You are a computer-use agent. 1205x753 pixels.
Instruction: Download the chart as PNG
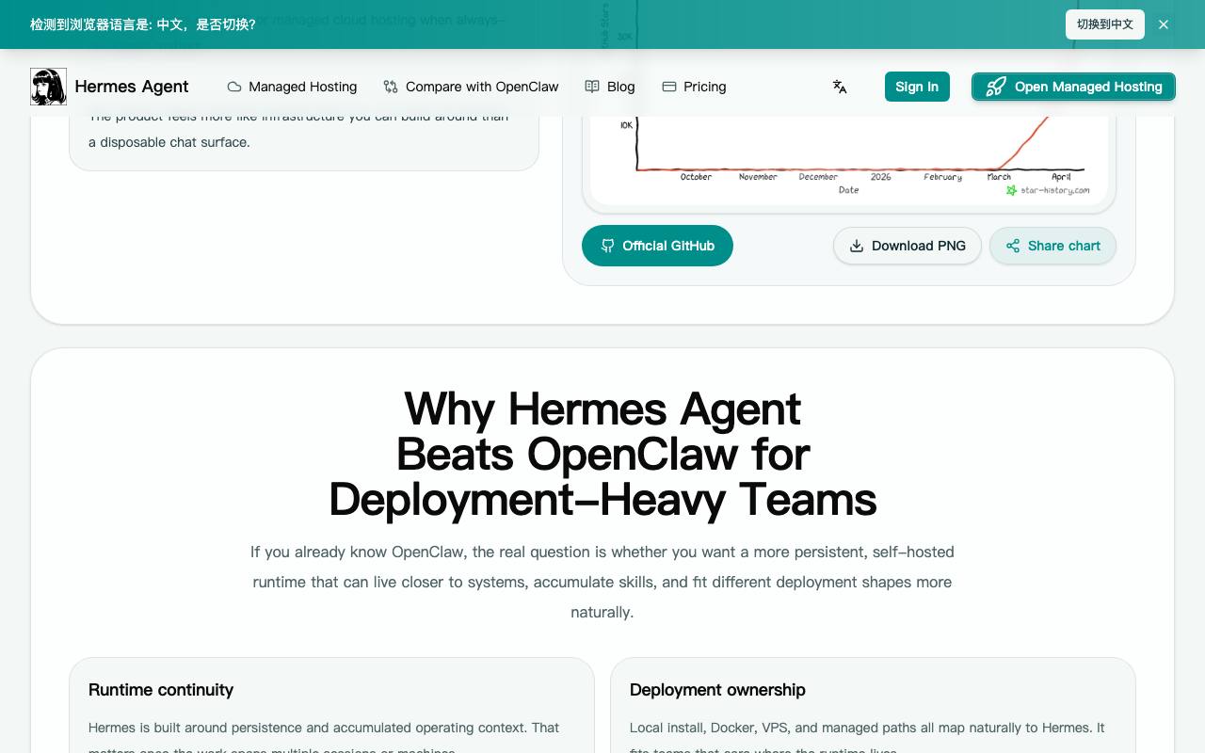point(907,246)
